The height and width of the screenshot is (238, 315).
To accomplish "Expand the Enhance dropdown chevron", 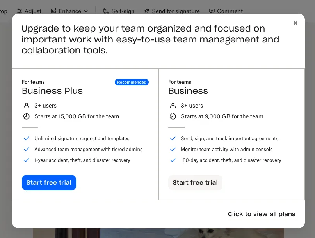I will pyautogui.click(x=86, y=11).
